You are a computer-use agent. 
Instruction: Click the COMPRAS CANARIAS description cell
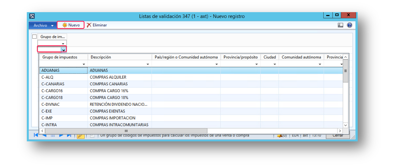(x=120, y=84)
